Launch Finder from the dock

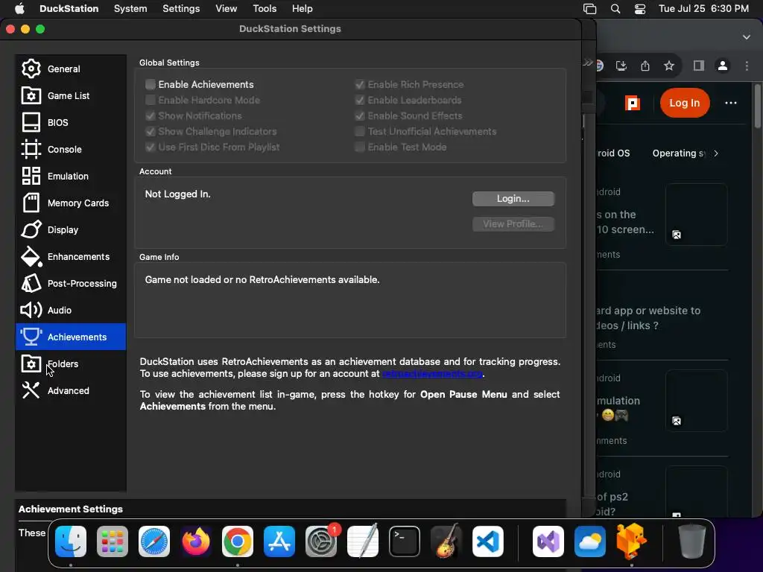[71, 541]
